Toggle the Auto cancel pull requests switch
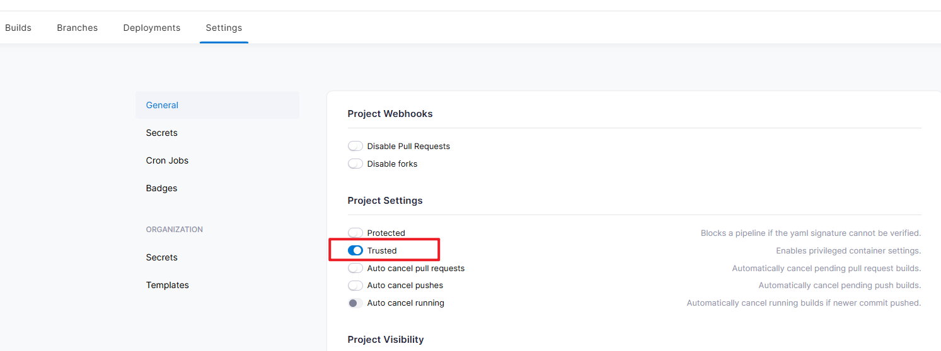Viewport: 941px width, 351px height. point(355,268)
